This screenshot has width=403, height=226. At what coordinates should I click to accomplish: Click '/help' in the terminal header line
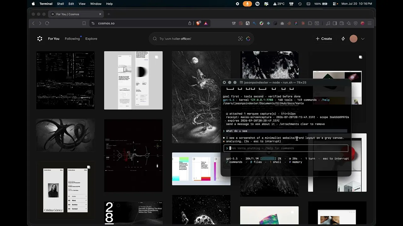[x=325, y=100]
